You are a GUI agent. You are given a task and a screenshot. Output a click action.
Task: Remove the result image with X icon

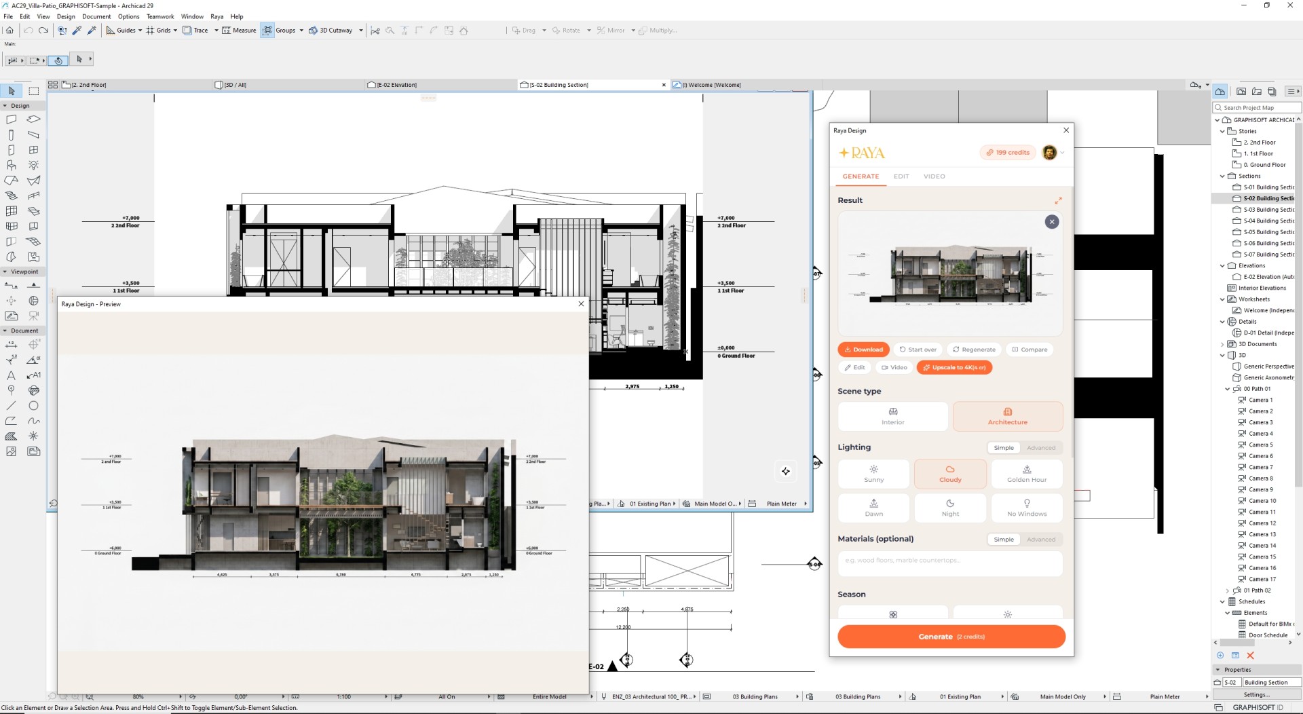[x=1052, y=222]
